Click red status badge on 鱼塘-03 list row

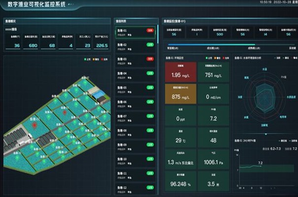point(150,59)
